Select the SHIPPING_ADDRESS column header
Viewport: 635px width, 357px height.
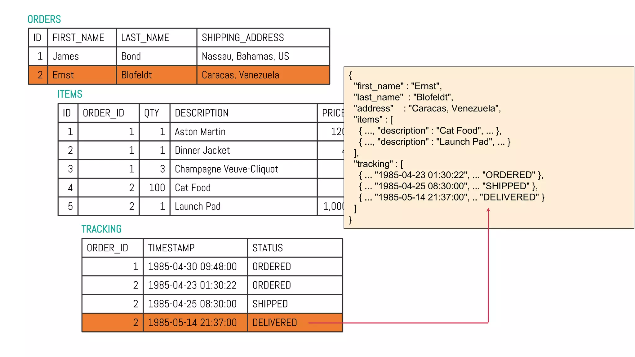(243, 38)
